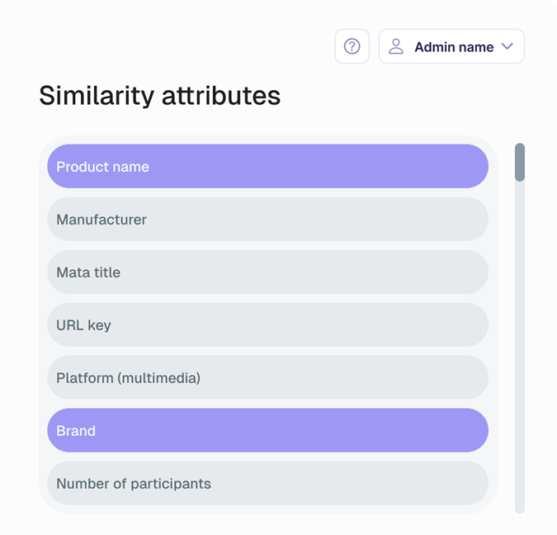Toggle the Mata title attribute on
The image size is (557, 535).
click(267, 272)
